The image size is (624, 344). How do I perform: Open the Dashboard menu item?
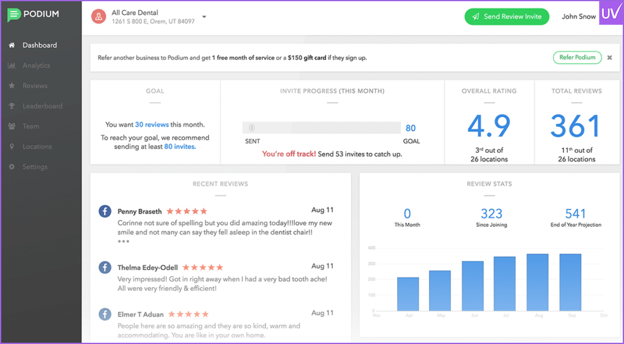pos(41,45)
